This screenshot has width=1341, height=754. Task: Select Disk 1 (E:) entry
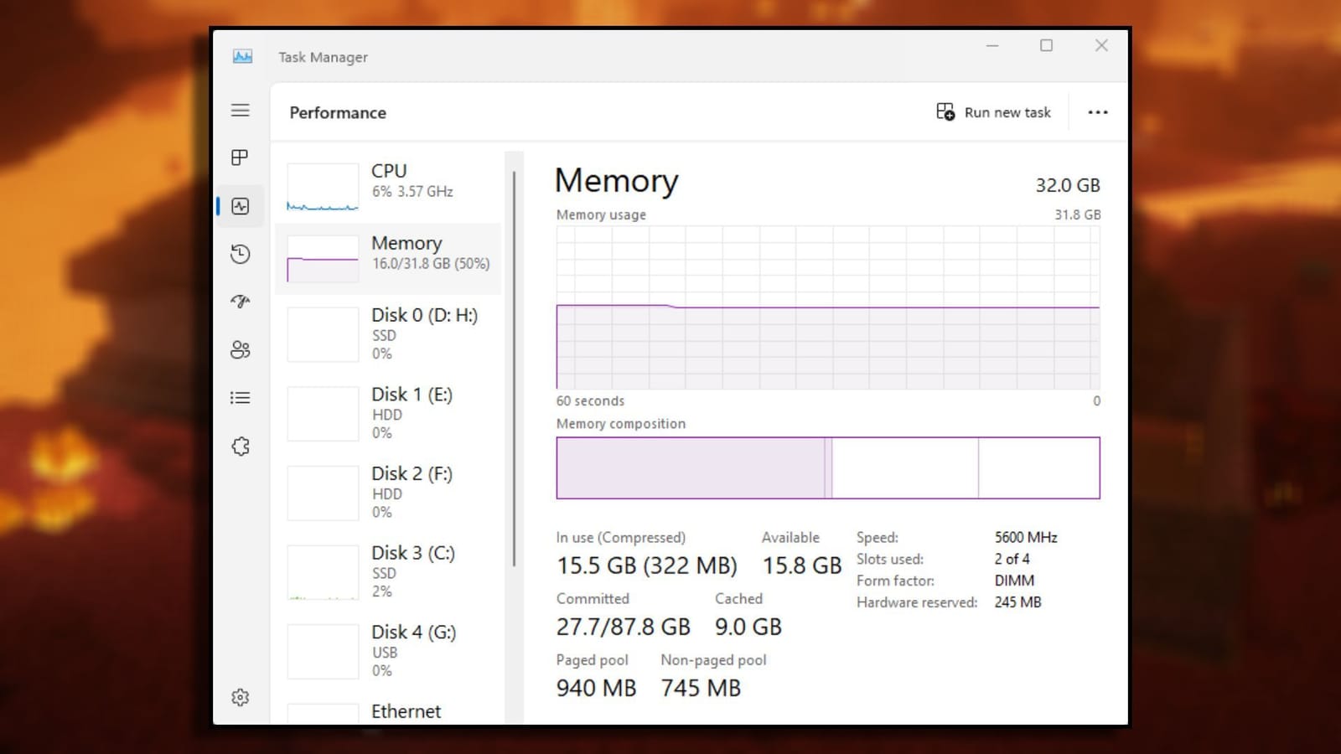pos(388,413)
